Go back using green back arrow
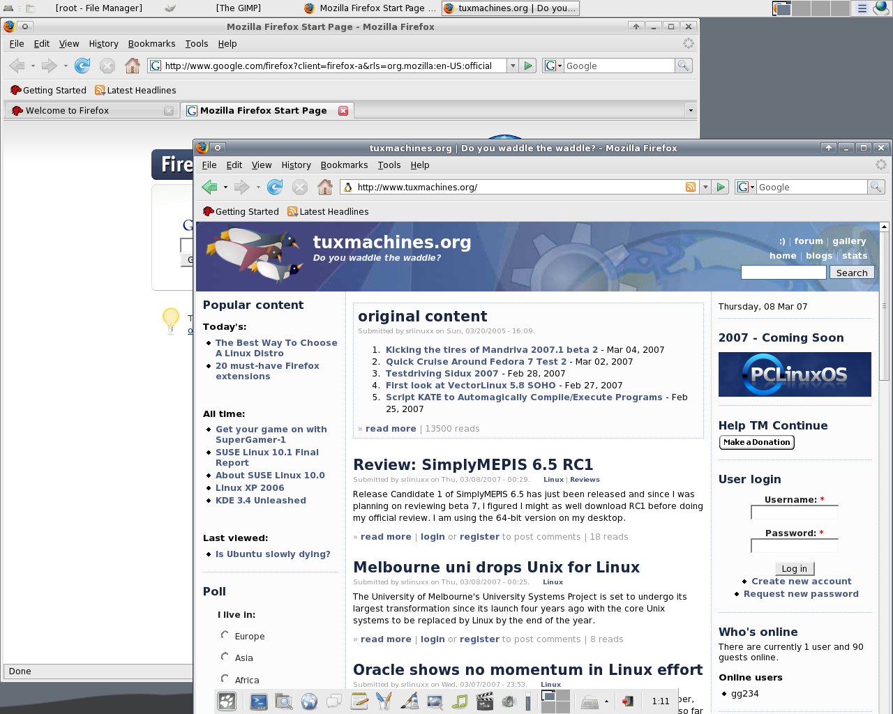Screen dimensions: 893x714 [x=209, y=187]
